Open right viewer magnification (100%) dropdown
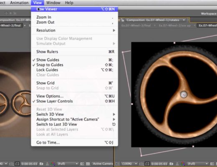 129,164
